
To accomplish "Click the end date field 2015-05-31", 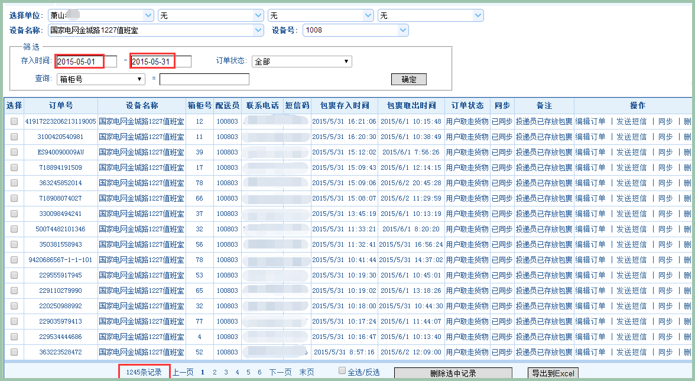I will pos(160,62).
